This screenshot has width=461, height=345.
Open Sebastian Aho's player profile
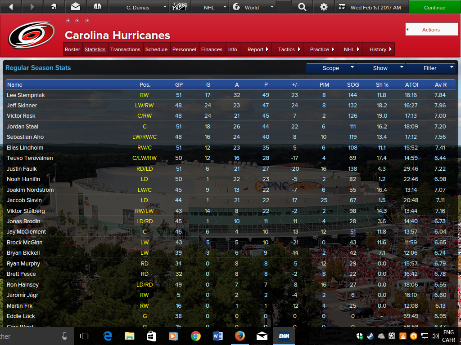tap(25, 137)
